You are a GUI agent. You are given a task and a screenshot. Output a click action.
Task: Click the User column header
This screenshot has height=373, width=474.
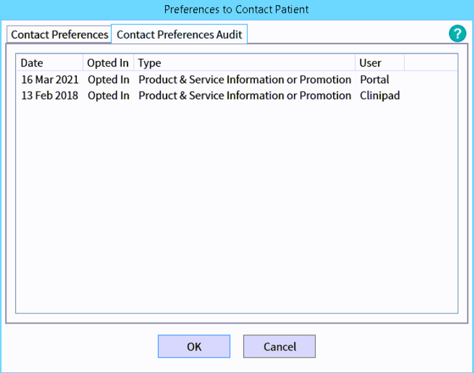point(379,63)
